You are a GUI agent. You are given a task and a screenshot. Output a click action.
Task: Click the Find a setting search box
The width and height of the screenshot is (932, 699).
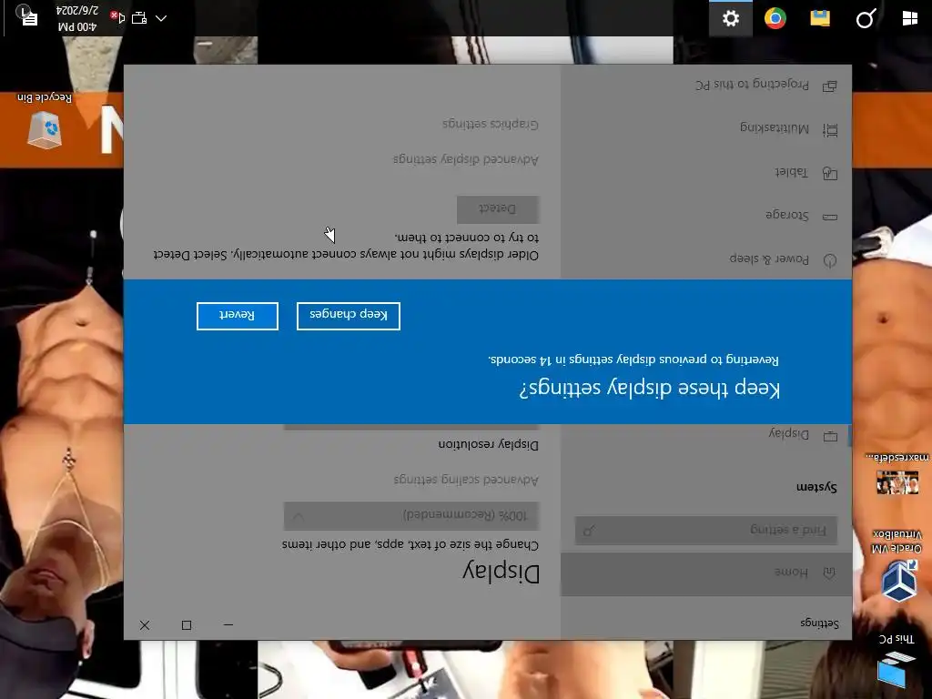pos(706,530)
